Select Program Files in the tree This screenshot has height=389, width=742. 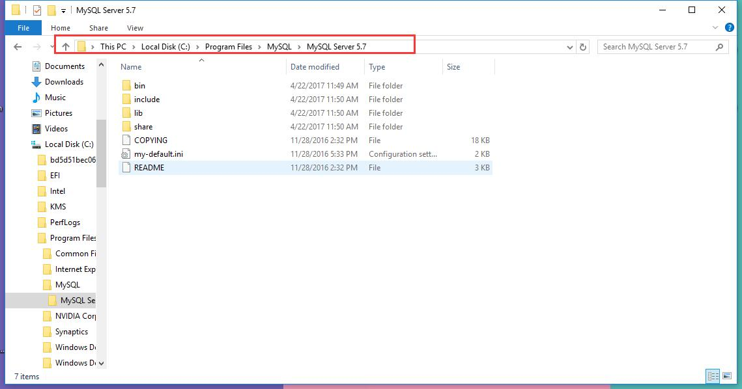click(73, 237)
